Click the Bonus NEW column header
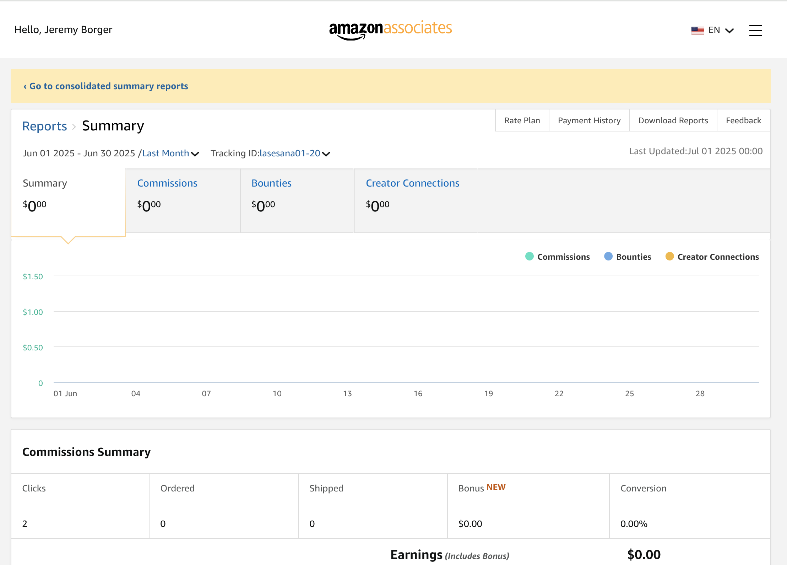The width and height of the screenshot is (787, 565). (x=482, y=488)
